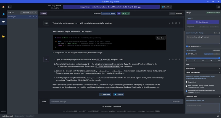Open the Local Server double-arrow icon
Image resolution: width=221 pixels, height=118 pixels.
(x=3, y=29)
